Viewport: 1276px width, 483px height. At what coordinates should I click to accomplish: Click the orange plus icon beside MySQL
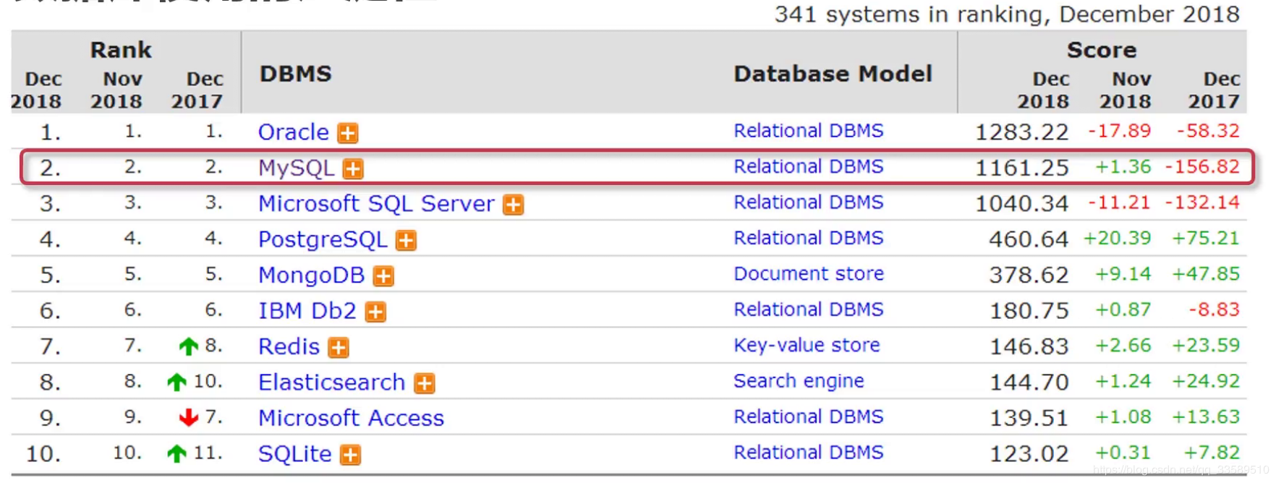pos(353,169)
